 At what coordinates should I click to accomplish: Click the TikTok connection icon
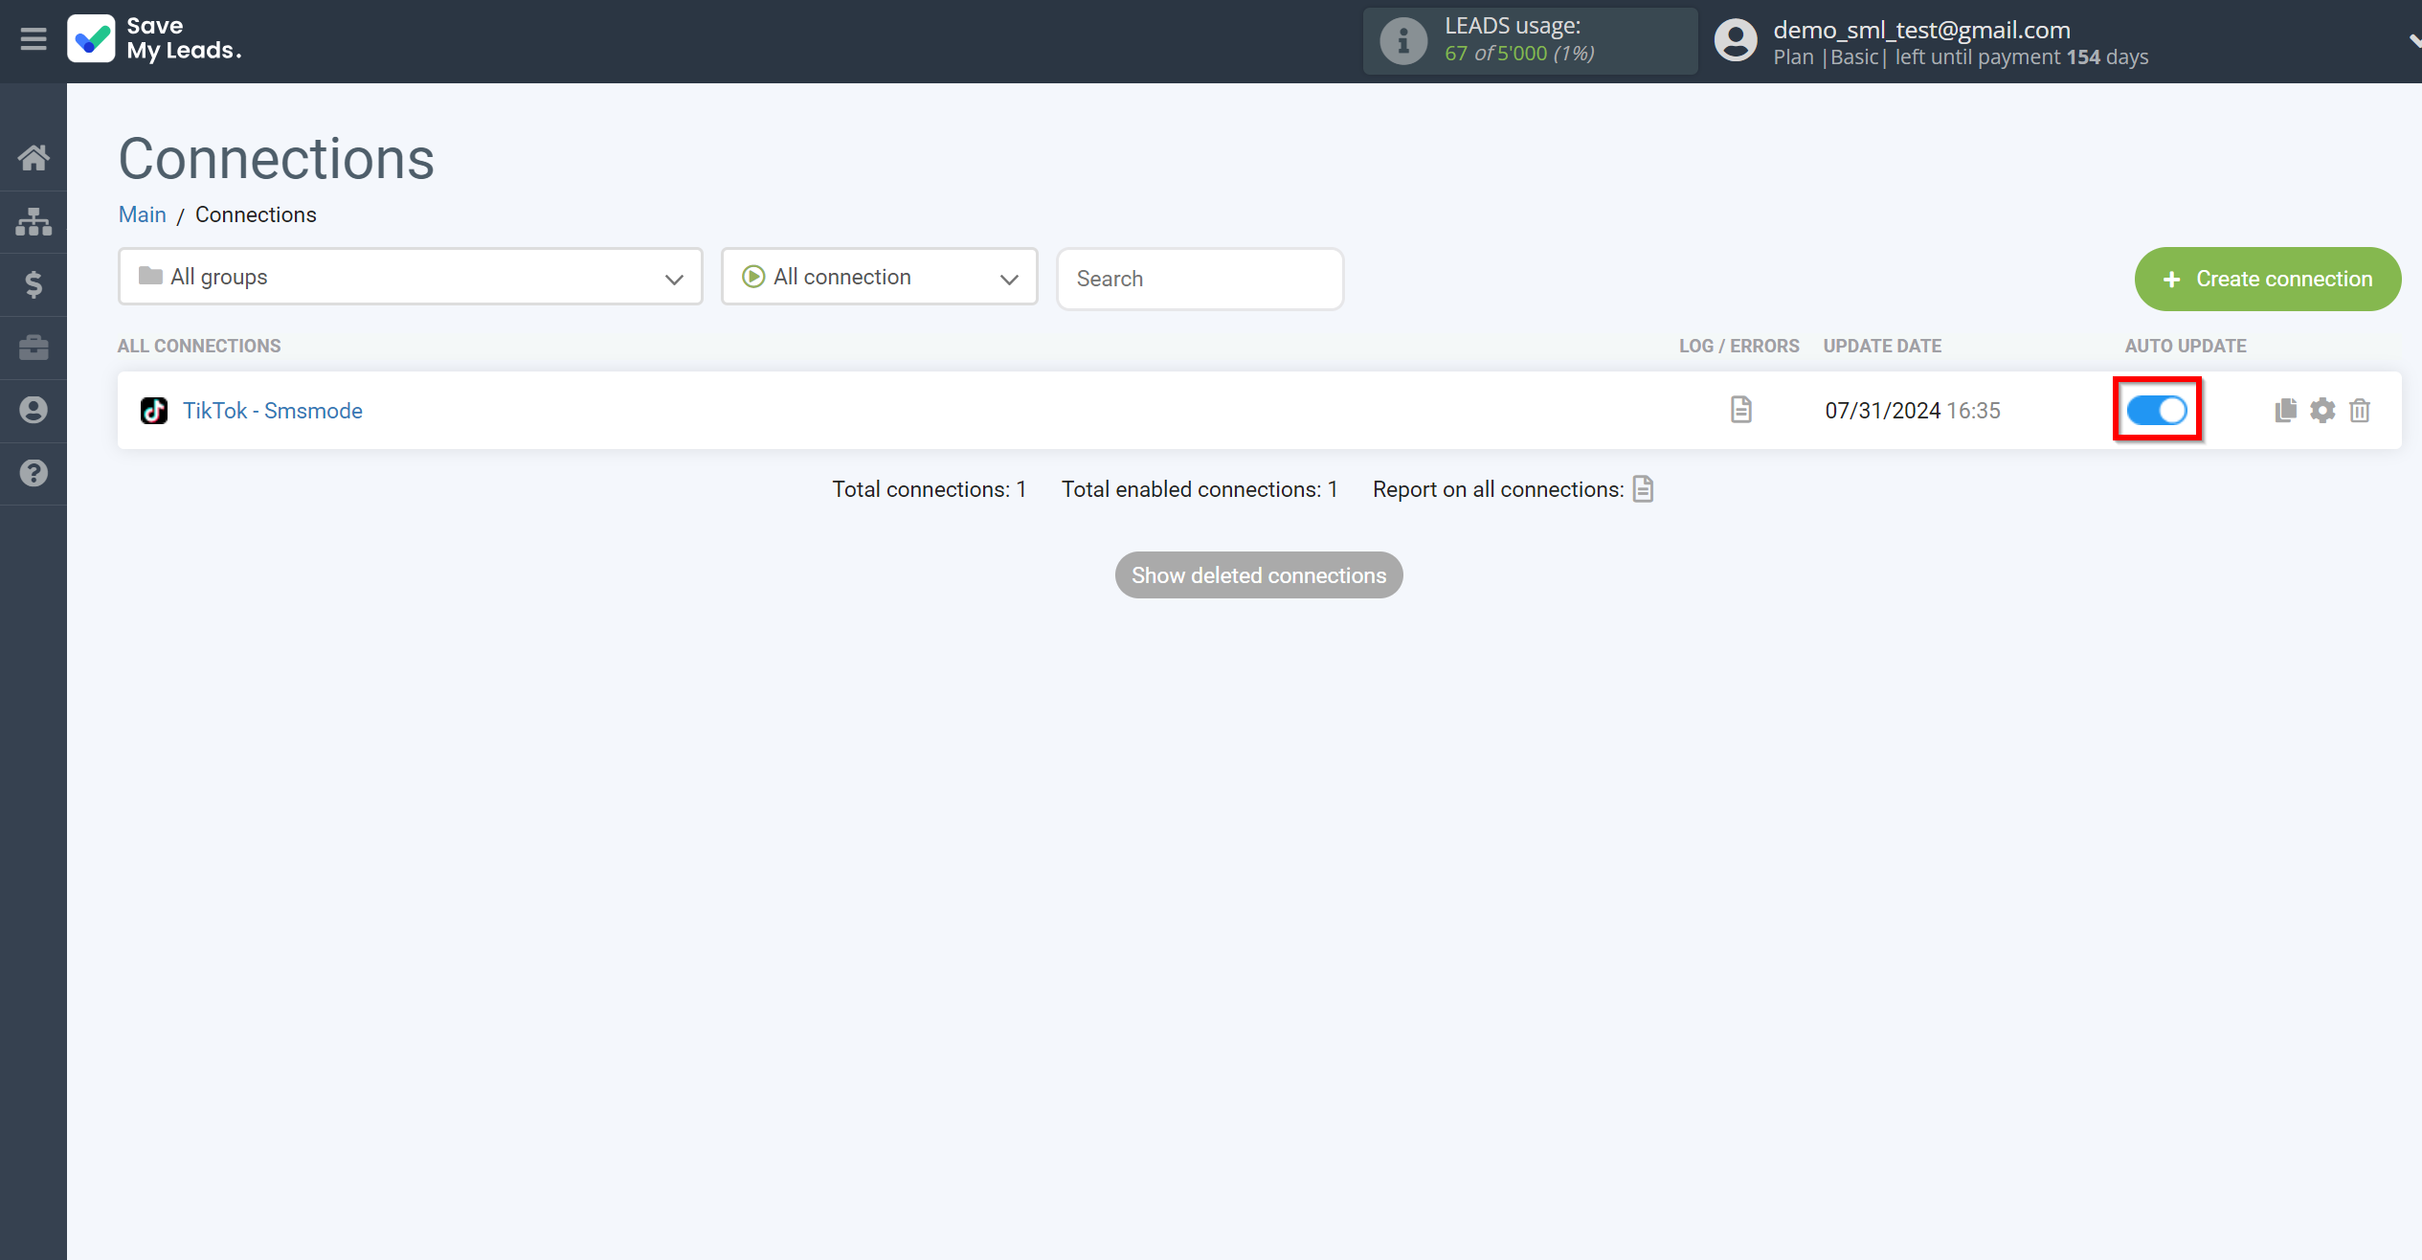click(154, 411)
